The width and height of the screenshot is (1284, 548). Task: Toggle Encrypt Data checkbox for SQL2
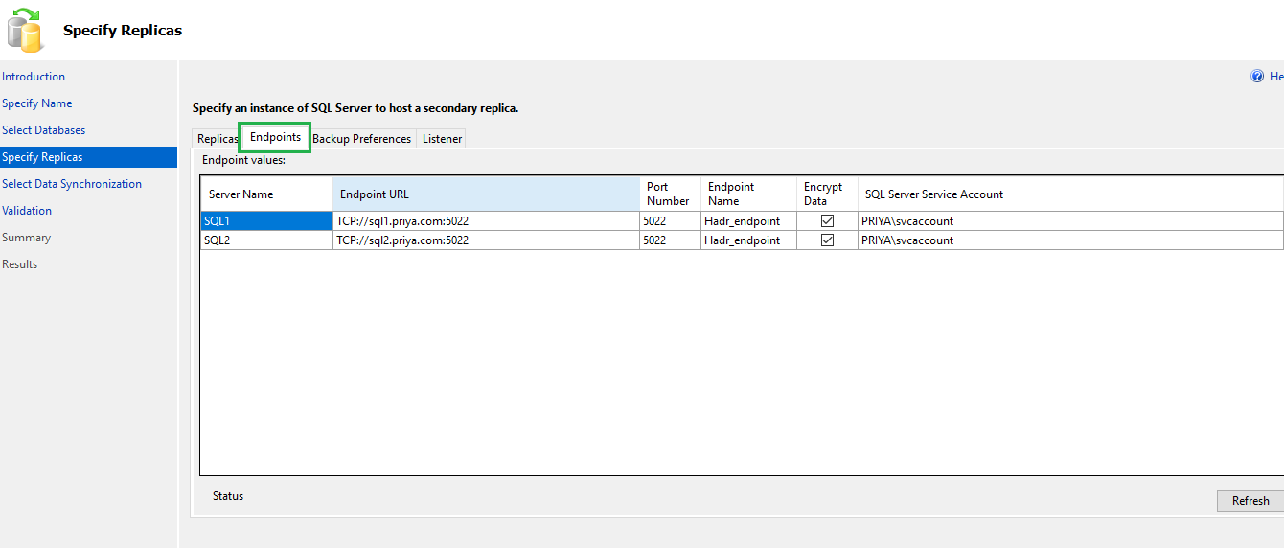point(827,240)
